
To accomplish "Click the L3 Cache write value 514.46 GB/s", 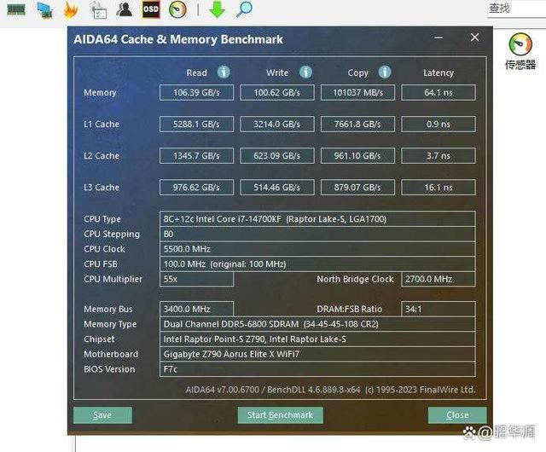I will pyautogui.click(x=277, y=188).
